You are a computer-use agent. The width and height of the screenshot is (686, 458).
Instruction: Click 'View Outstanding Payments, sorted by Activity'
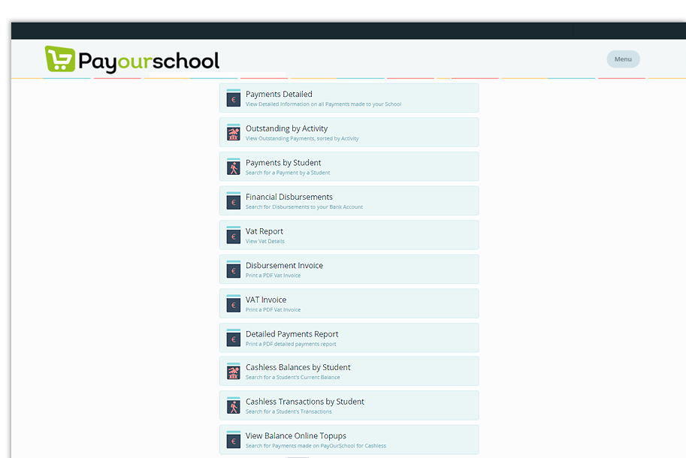click(x=302, y=139)
